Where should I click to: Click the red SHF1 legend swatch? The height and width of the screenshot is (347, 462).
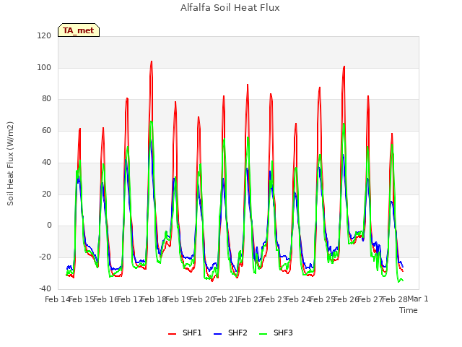tap(172, 334)
